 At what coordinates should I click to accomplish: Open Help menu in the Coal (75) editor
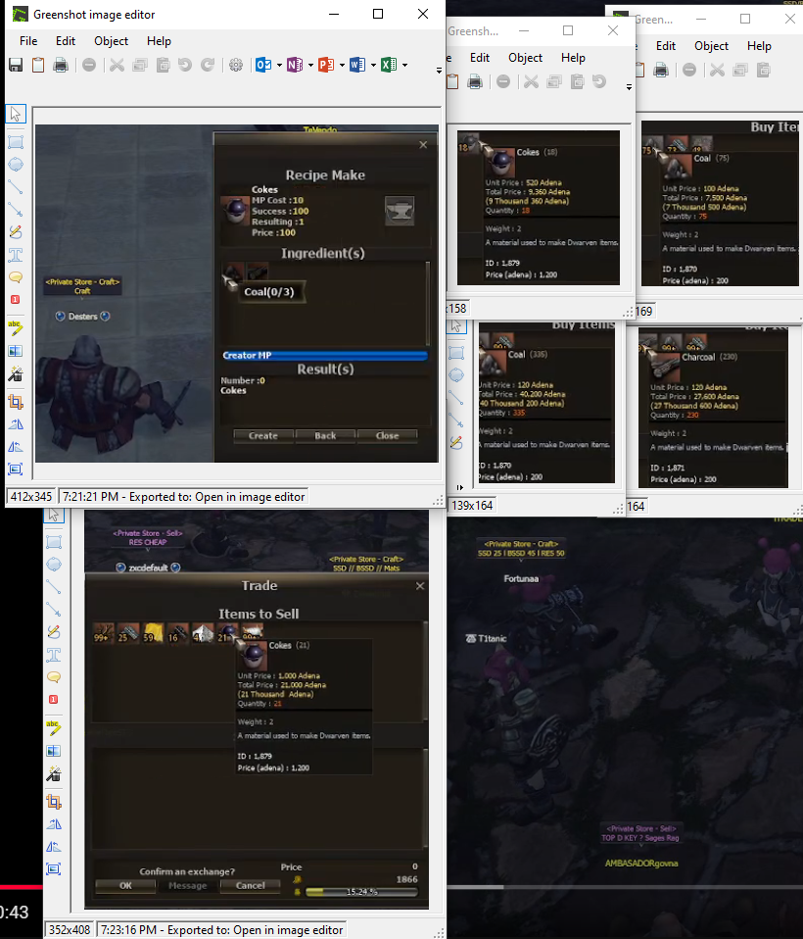coord(759,45)
